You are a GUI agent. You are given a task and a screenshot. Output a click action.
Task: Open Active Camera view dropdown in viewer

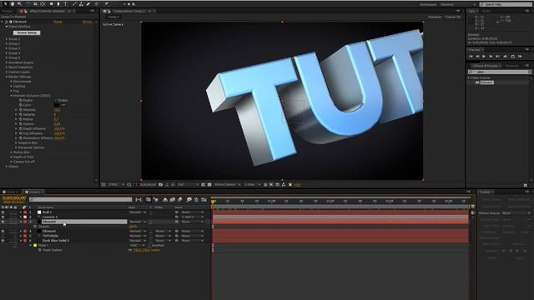[x=227, y=184]
